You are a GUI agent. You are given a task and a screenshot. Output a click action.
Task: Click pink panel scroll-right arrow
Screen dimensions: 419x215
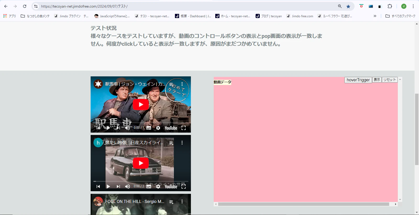[x=395, y=204]
